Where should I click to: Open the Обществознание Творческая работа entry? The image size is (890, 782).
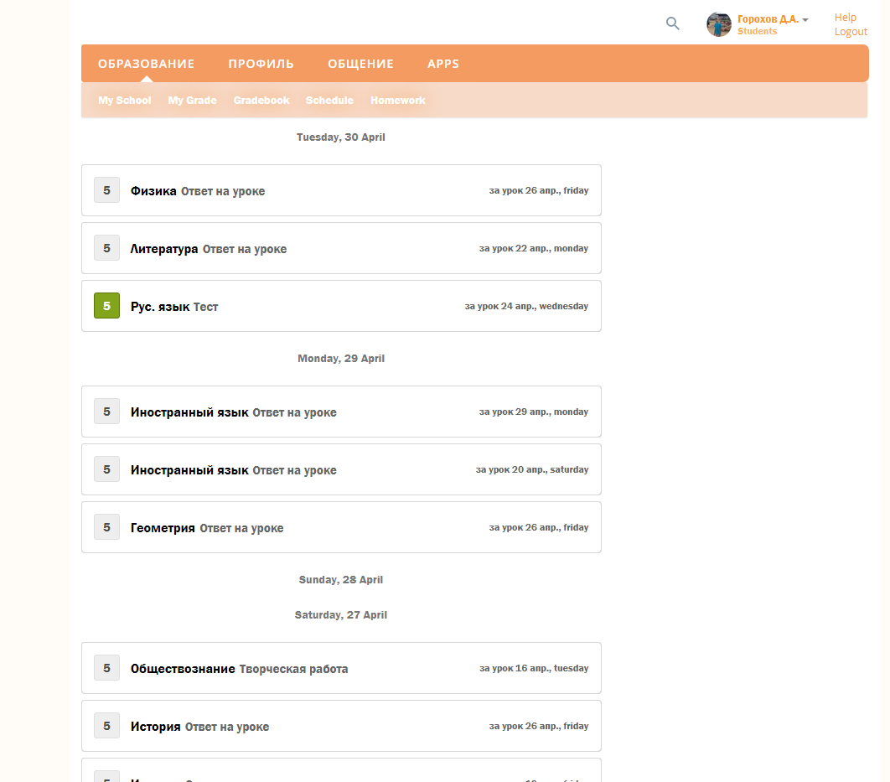(x=341, y=668)
